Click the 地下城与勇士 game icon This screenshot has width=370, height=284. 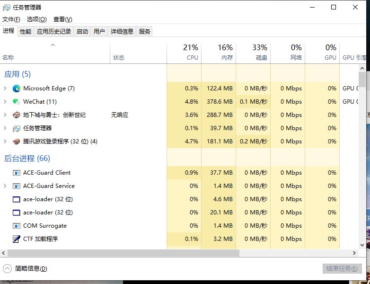click(x=17, y=115)
